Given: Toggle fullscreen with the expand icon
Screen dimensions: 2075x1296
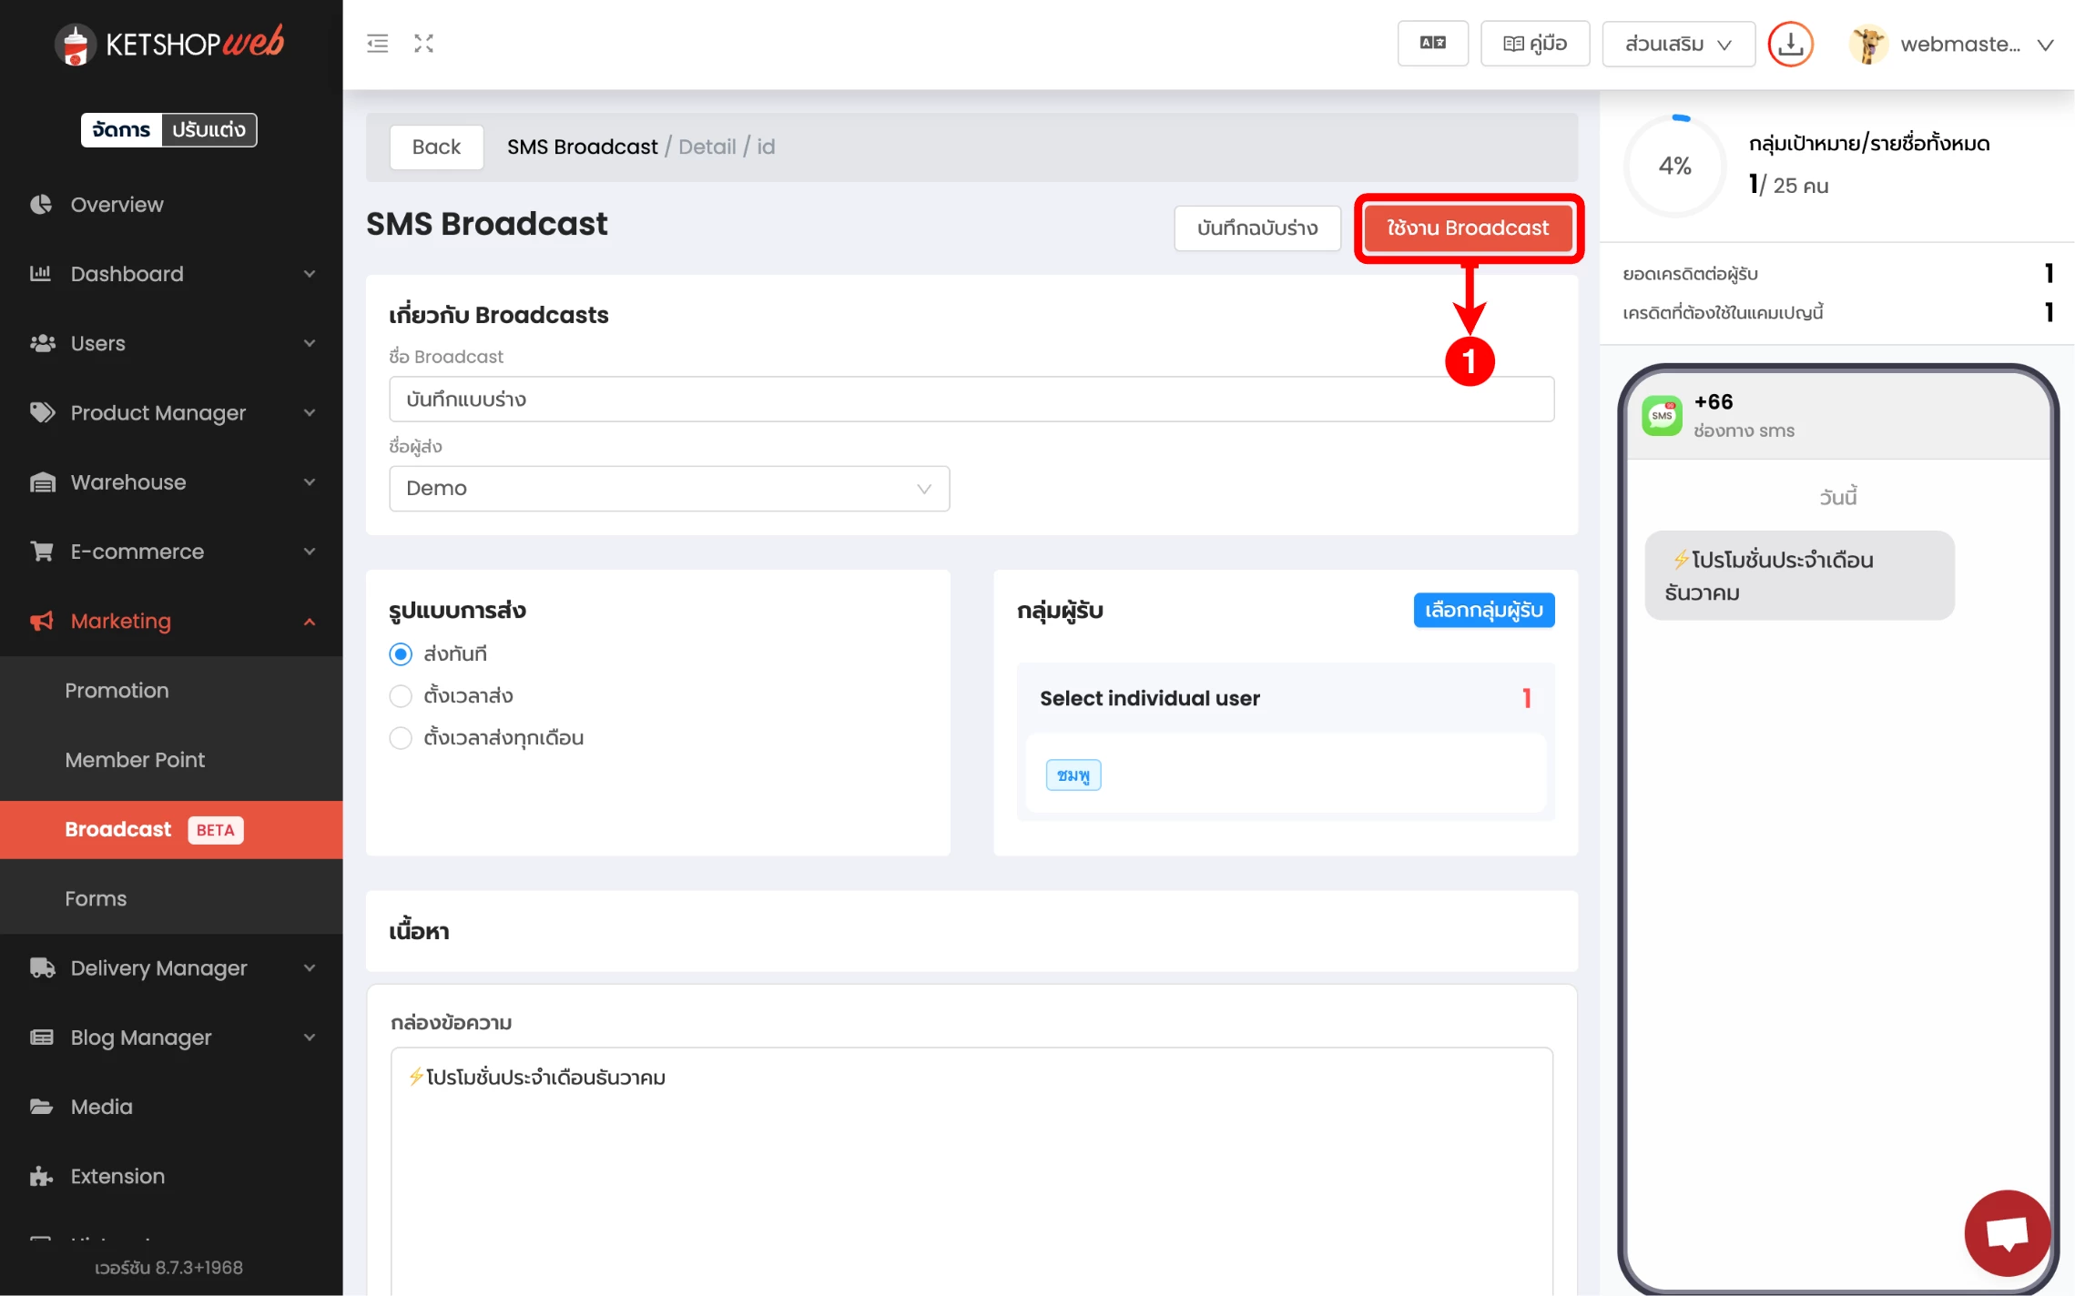Looking at the screenshot, I should pos(423,44).
